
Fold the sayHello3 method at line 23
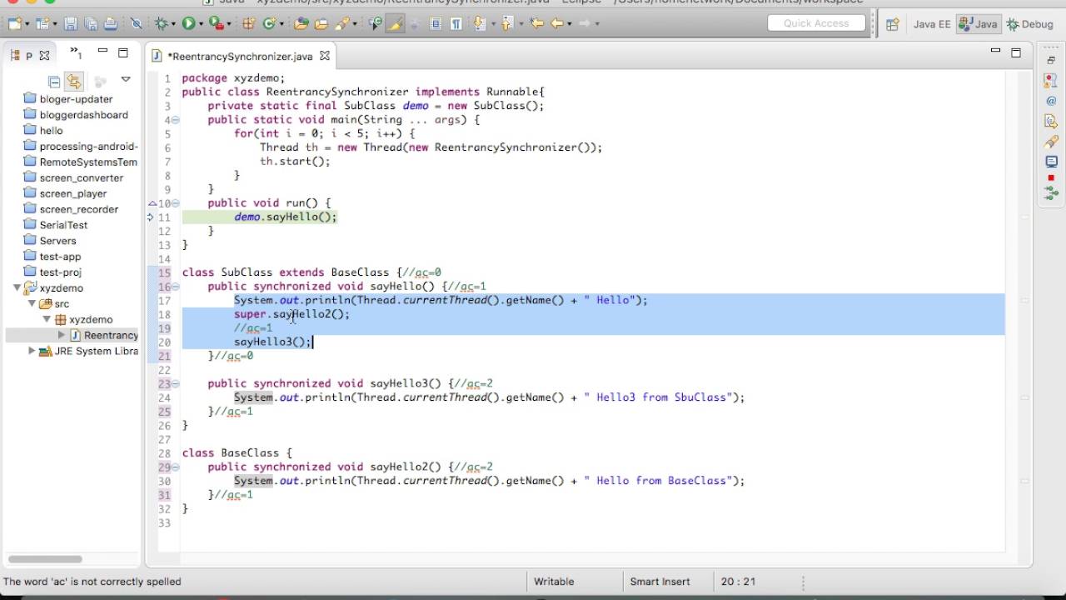pyautogui.click(x=175, y=384)
